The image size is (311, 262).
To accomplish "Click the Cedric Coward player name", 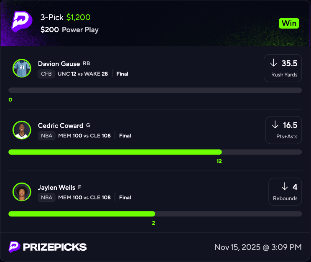I will click(x=61, y=126).
